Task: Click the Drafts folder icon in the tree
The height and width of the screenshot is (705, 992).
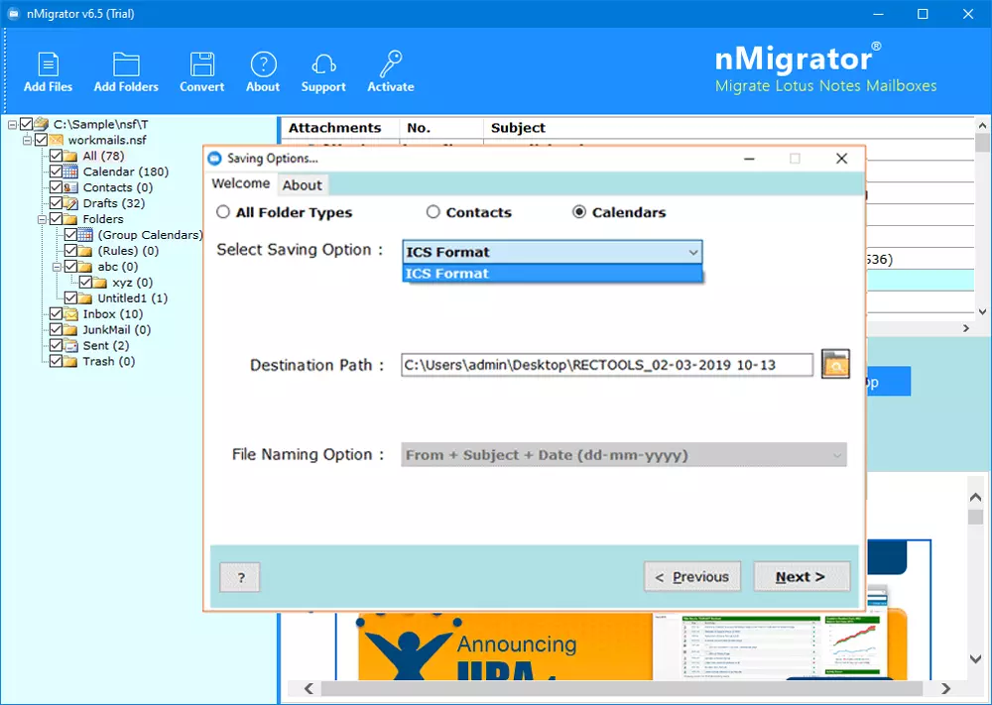Action: pos(70,203)
